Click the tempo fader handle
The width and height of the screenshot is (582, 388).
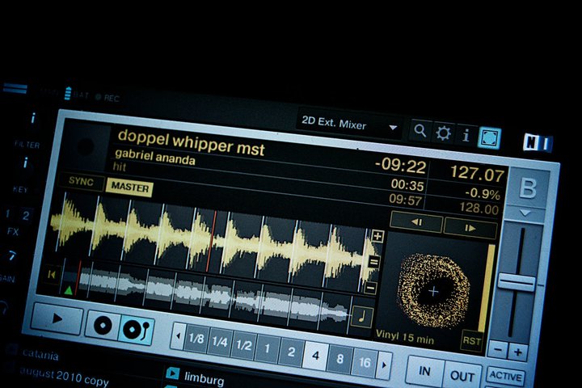[x=516, y=282]
